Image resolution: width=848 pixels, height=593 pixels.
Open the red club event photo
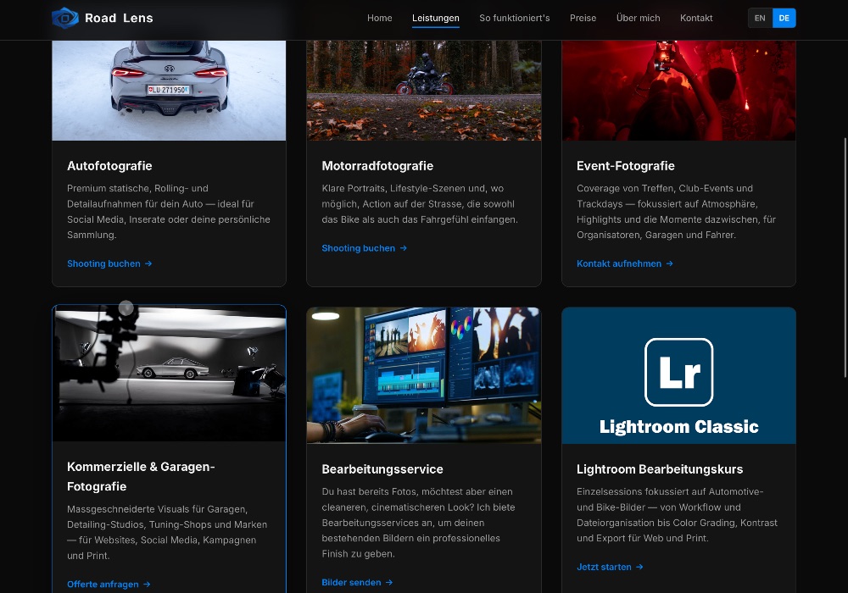(678, 90)
